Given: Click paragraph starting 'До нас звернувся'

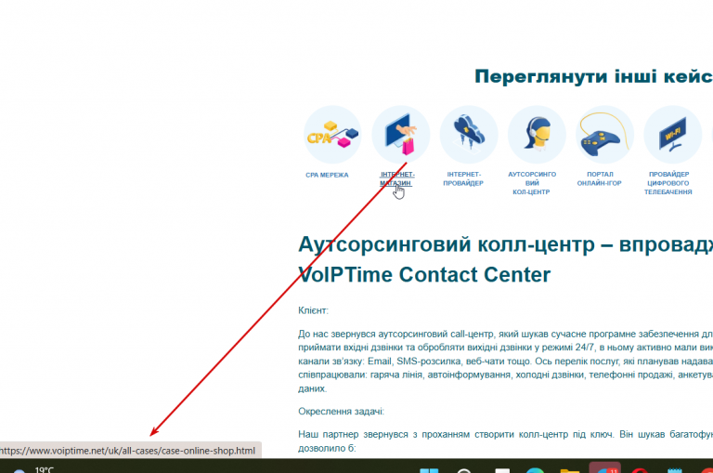Looking at the screenshot, I should tap(505, 361).
